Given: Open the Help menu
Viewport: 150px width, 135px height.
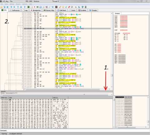Looking at the screenshot, I should (31, 4).
